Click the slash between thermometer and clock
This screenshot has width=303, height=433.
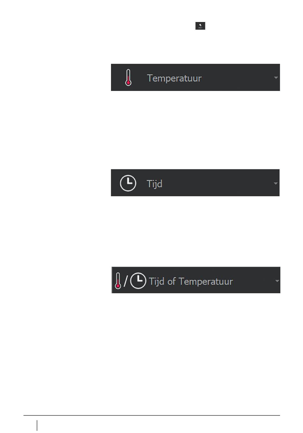coord(126,281)
